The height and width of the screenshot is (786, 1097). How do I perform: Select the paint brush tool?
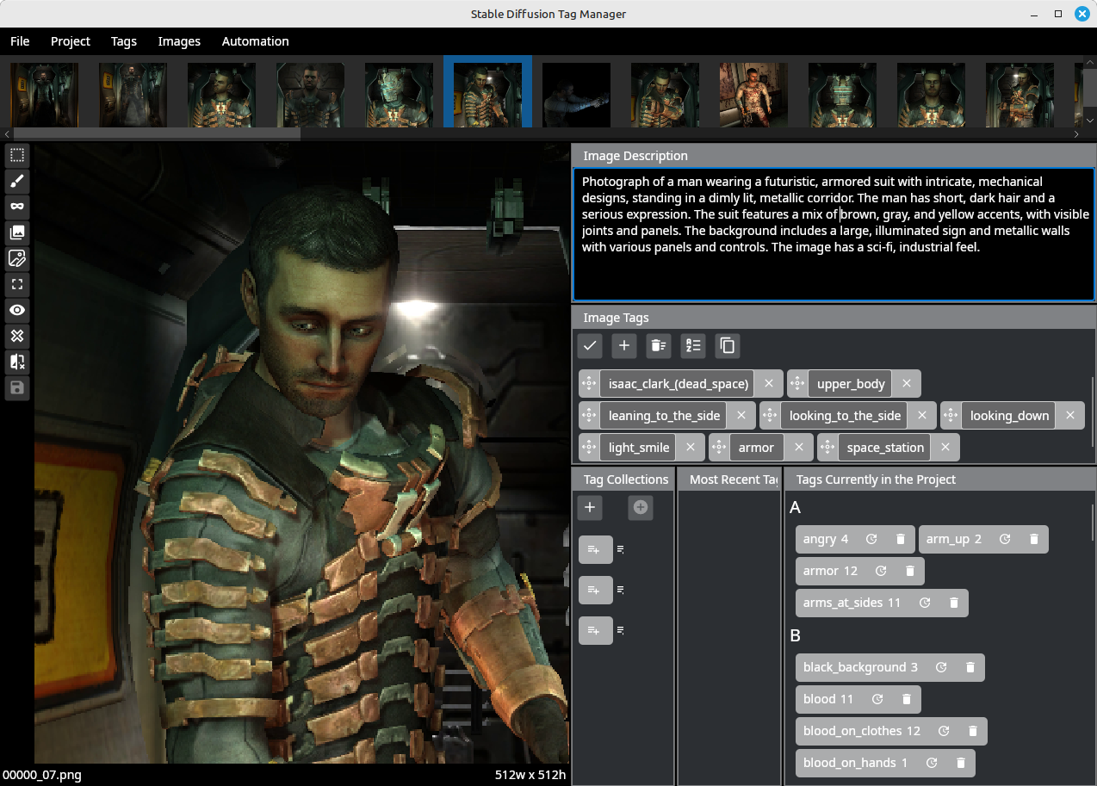click(17, 182)
